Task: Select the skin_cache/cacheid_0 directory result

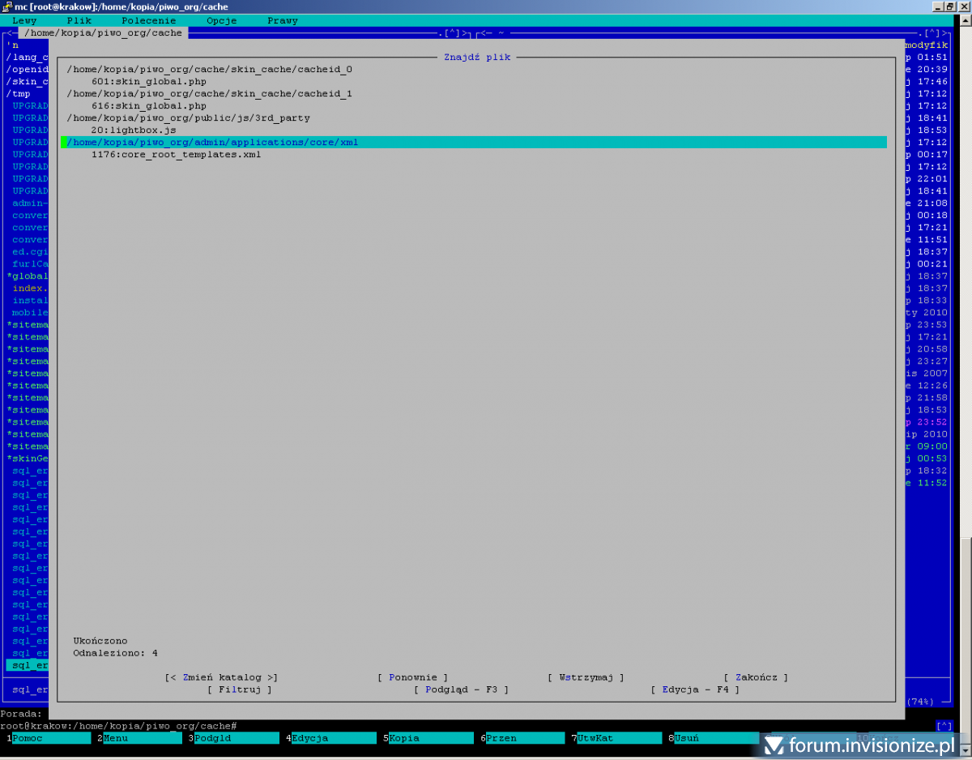Action: click(209, 69)
